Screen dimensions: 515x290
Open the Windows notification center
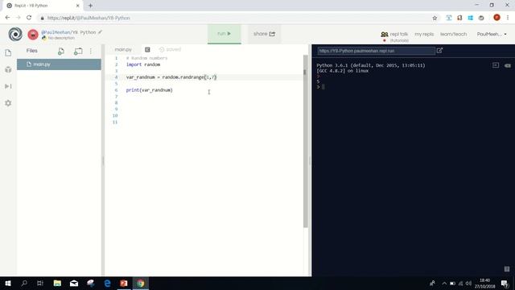(x=505, y=283)
